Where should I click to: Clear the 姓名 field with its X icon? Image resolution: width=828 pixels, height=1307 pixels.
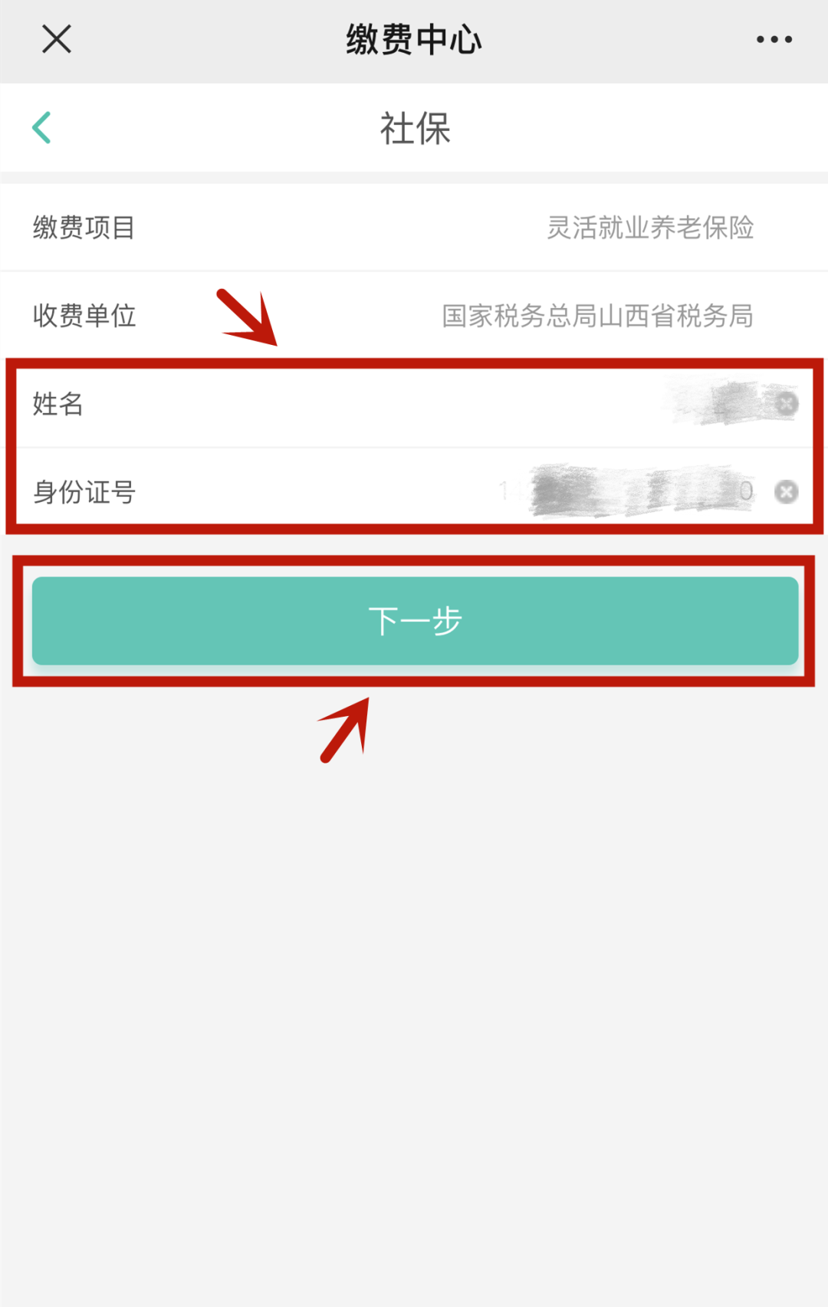click(787, 403)
